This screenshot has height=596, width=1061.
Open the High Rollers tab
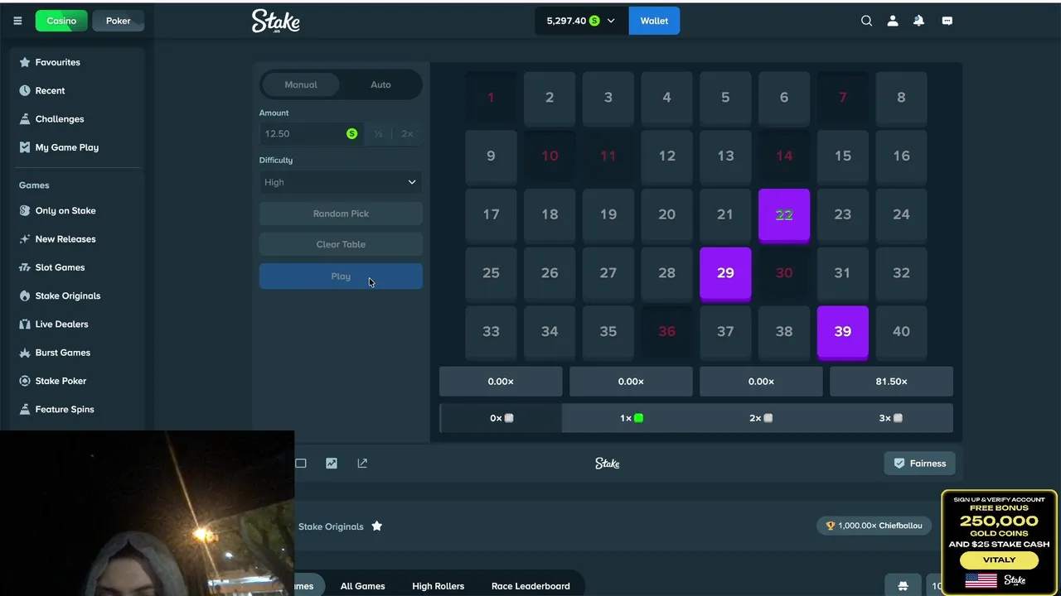click(438, 586)
